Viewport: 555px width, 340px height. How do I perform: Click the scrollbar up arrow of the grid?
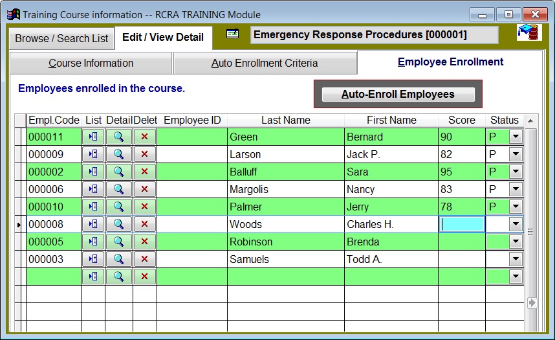pyautogui.click(x=530, y=121)
